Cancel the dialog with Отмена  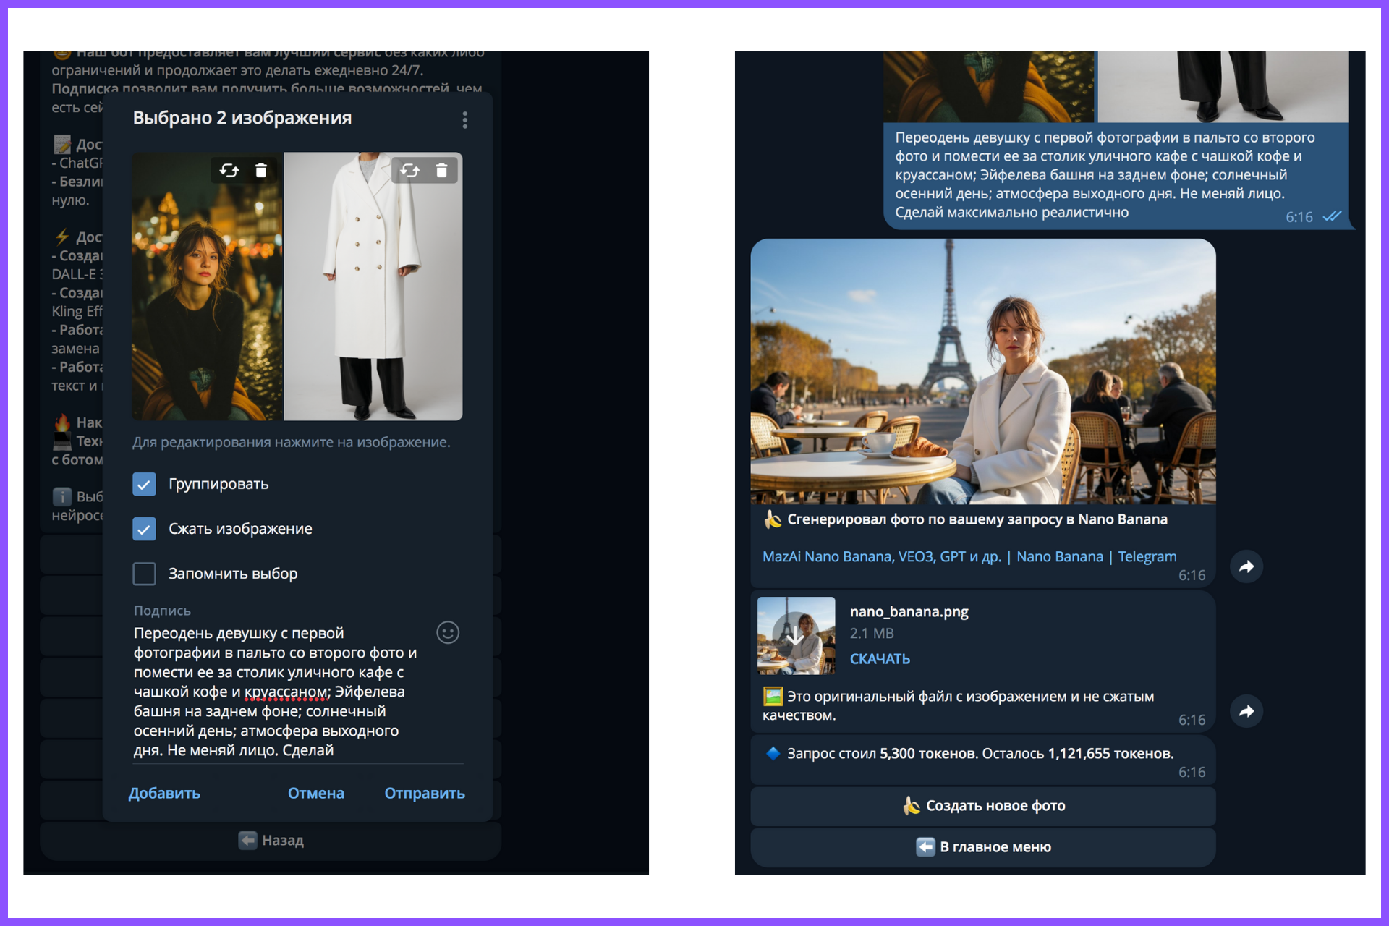(x=315, y=793)
